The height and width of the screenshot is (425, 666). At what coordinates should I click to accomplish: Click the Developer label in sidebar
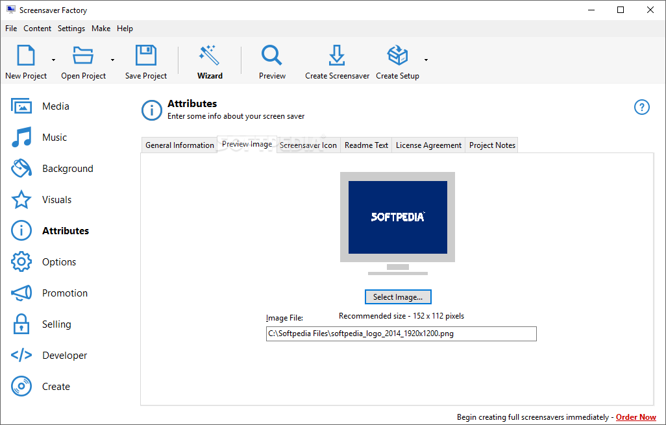click(x=64, y=356)
